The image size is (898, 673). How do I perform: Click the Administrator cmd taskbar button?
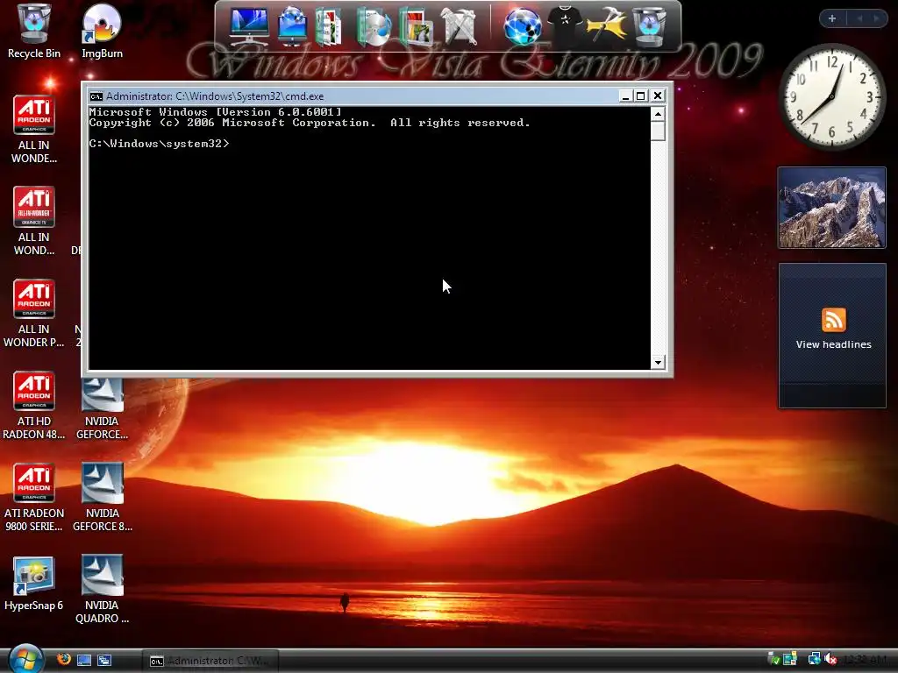point(210,661)
